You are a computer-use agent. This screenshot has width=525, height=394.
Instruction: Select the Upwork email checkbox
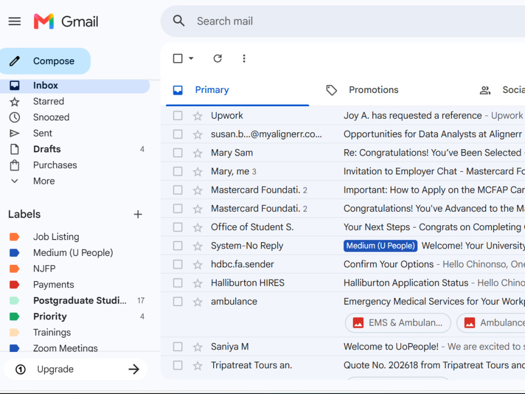click(x=178, y=116)
